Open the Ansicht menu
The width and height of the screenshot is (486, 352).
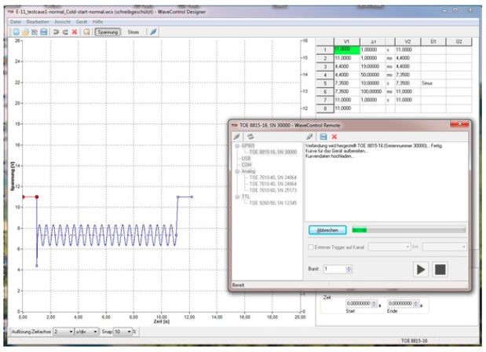point(62,22)
